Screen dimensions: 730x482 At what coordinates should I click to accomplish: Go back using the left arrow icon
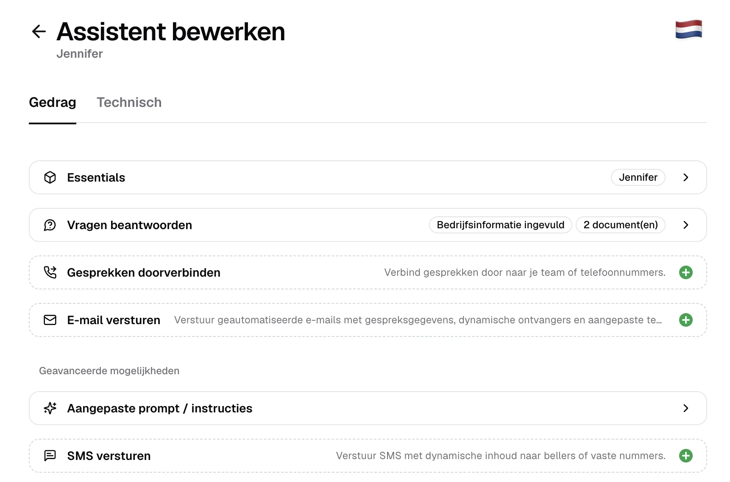click(39, 31)
